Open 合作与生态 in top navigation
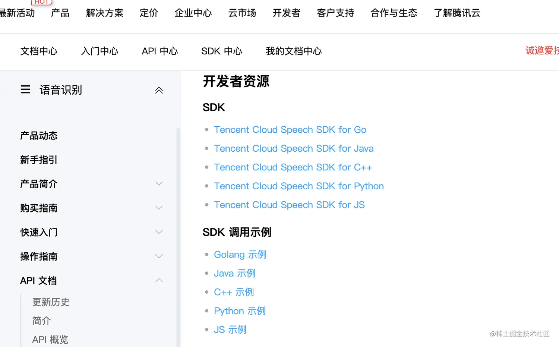 [x=394, y=13]
